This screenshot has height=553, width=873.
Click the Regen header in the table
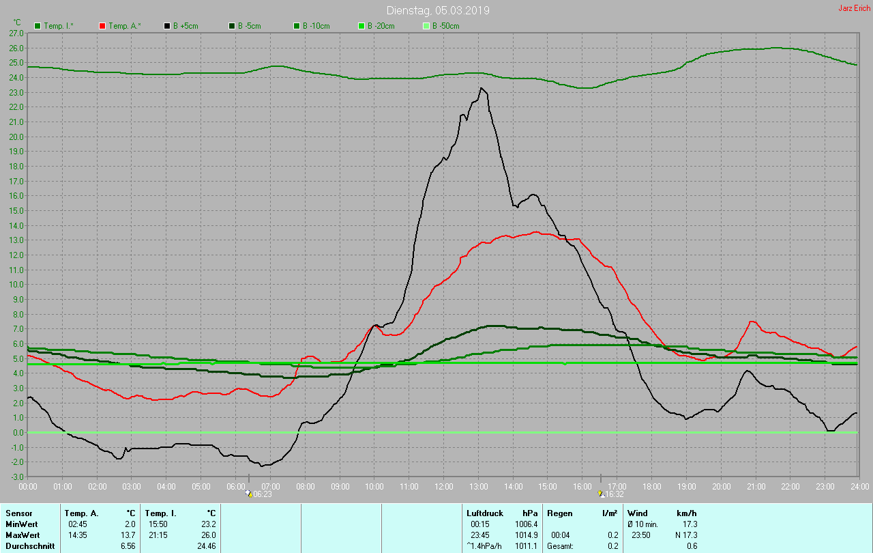pos(560,513)
